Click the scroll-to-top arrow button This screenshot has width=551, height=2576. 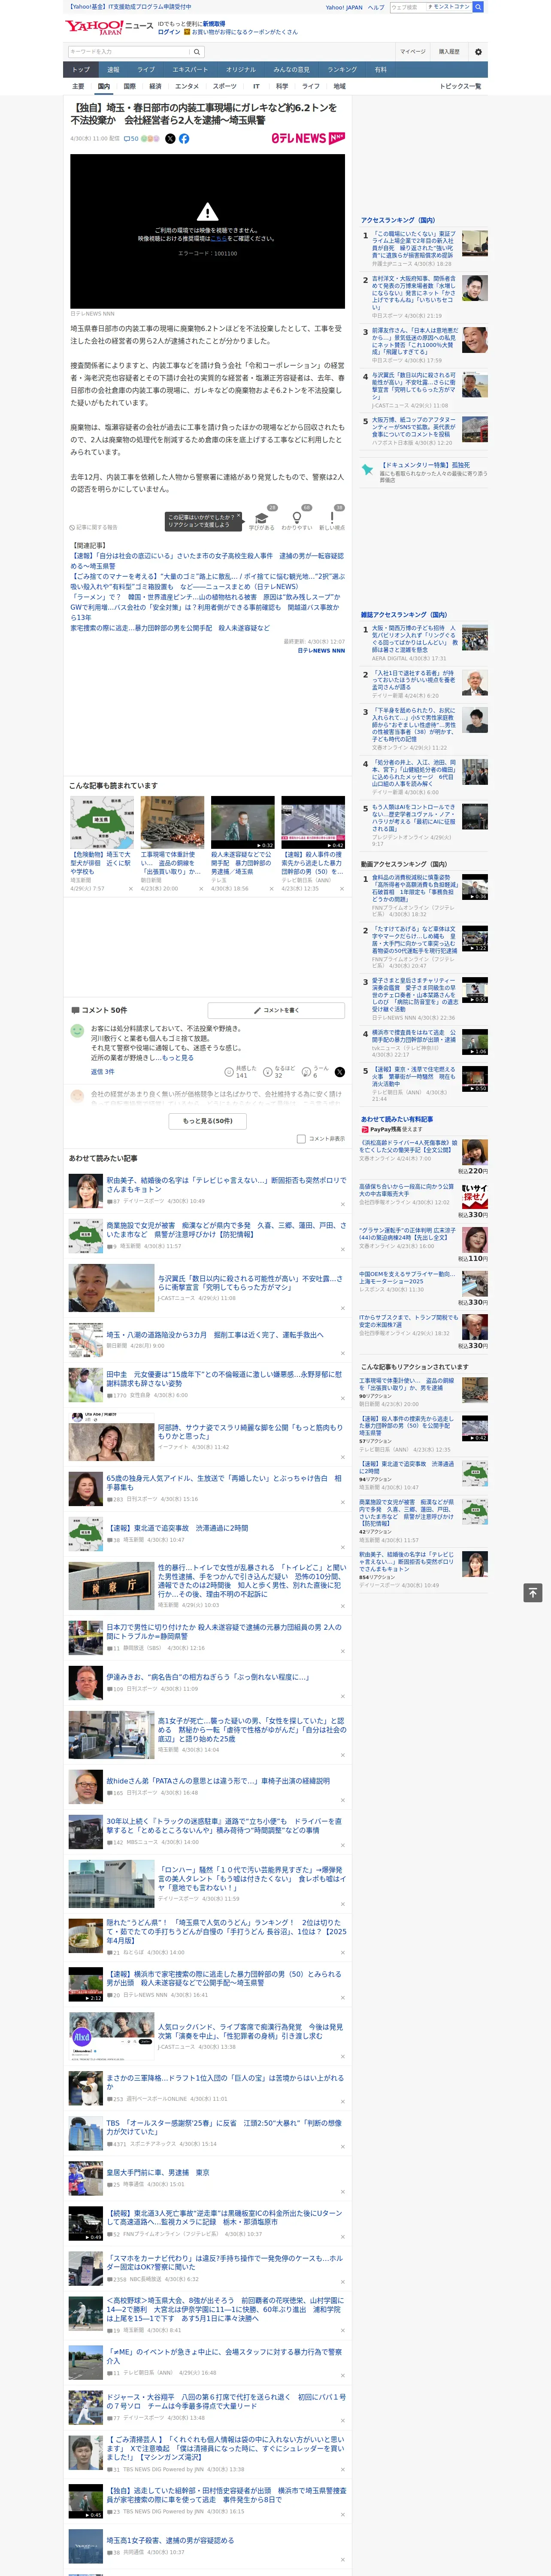533,1593
